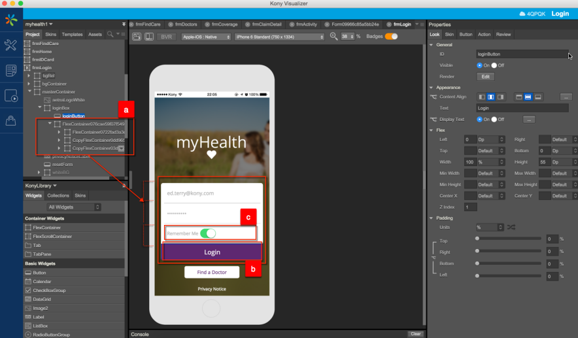Close the frmFindCare tab with its X icon
Image resolution: width=578 pixels, height=338 pixels.
(x=131, y=24)
